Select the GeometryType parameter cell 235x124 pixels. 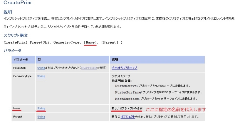(x=23, y=88)
